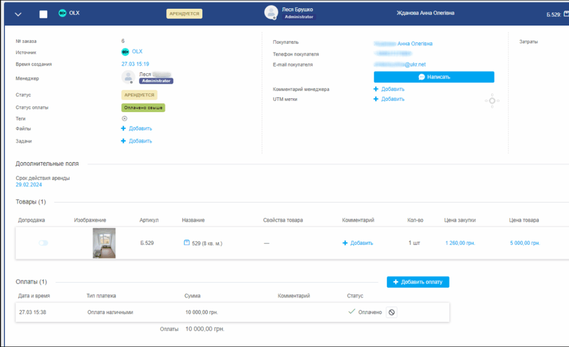The image size is (569, 347).
Task: Click the manager avatar in Менеджер row
Action: click(128, 78)
